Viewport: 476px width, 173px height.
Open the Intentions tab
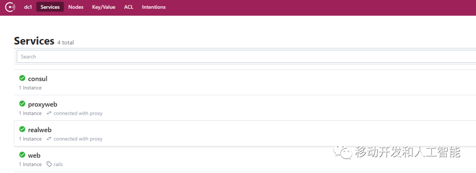click(x=154, y=7)
